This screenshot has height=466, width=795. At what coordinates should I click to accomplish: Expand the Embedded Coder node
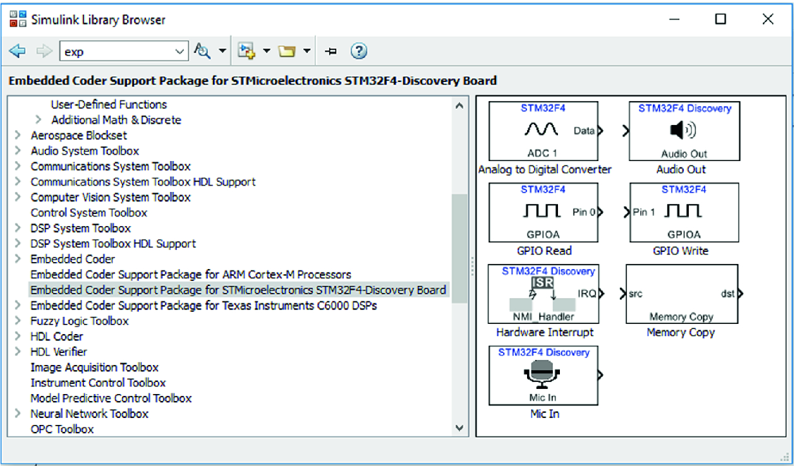point(18,259)
